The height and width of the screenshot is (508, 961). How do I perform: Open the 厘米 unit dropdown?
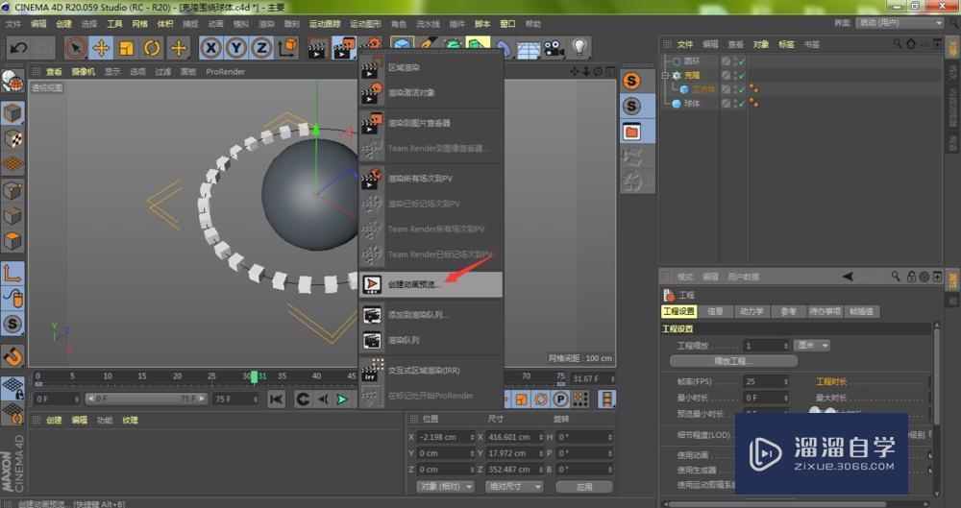coord(812,346)
